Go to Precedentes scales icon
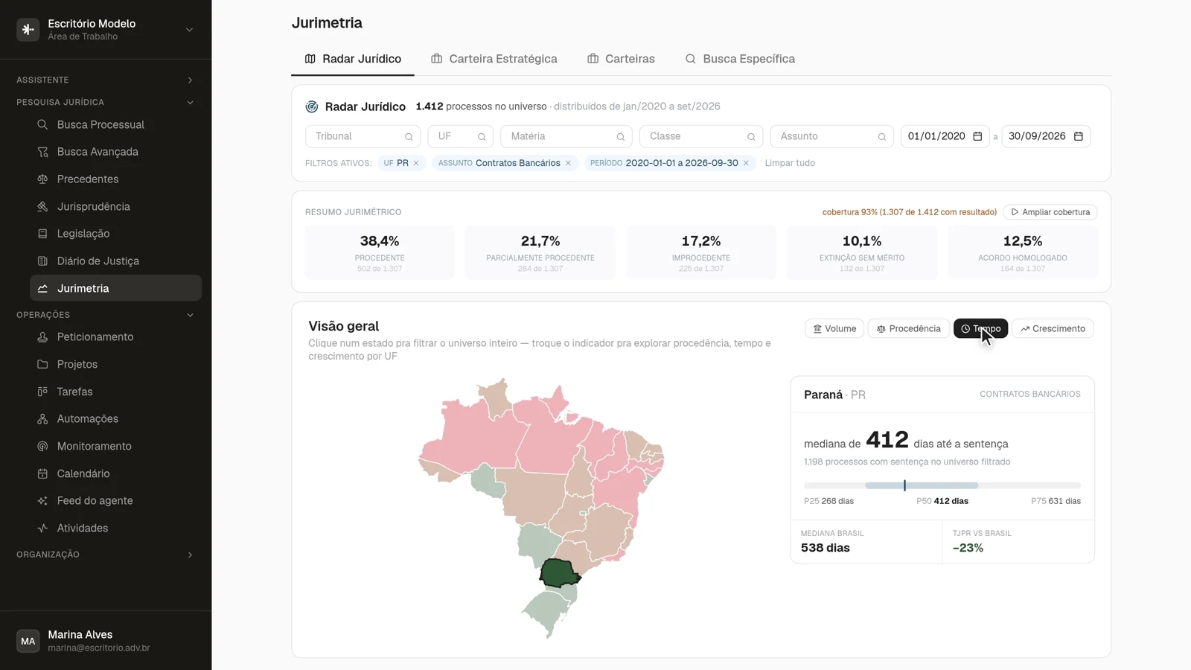Image resolution: width=1191 pixels, height=670 pixels. [42, 179]
